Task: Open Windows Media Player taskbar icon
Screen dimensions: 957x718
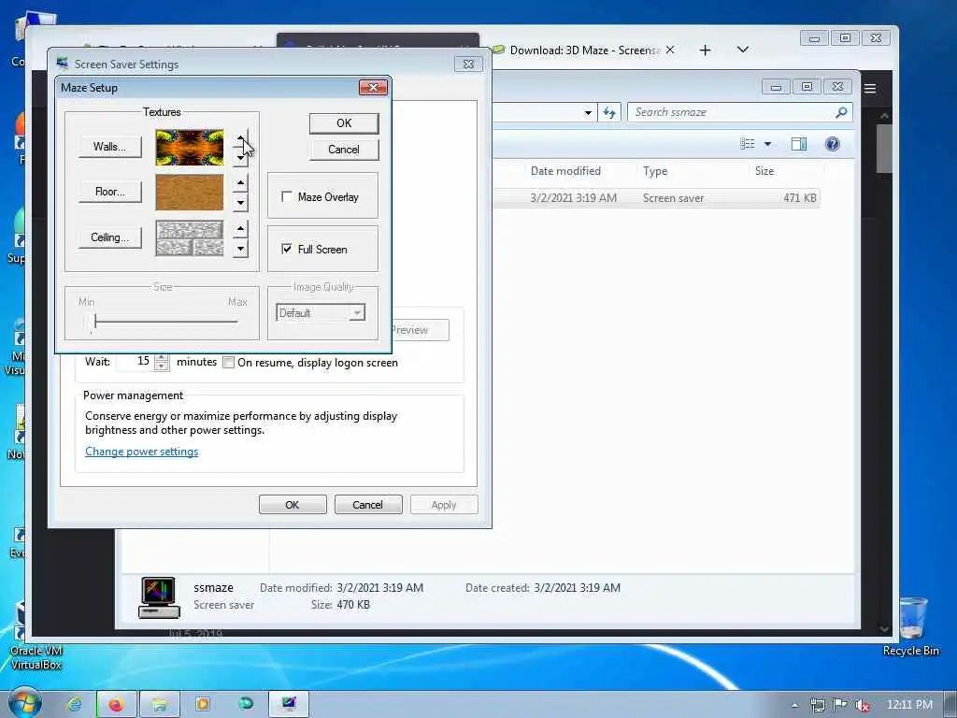Action: (203, 705)
